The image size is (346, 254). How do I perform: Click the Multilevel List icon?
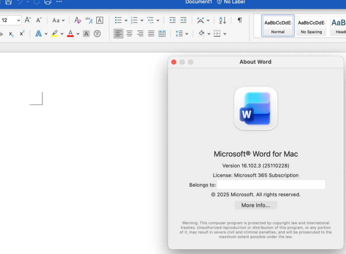point(150,20)
